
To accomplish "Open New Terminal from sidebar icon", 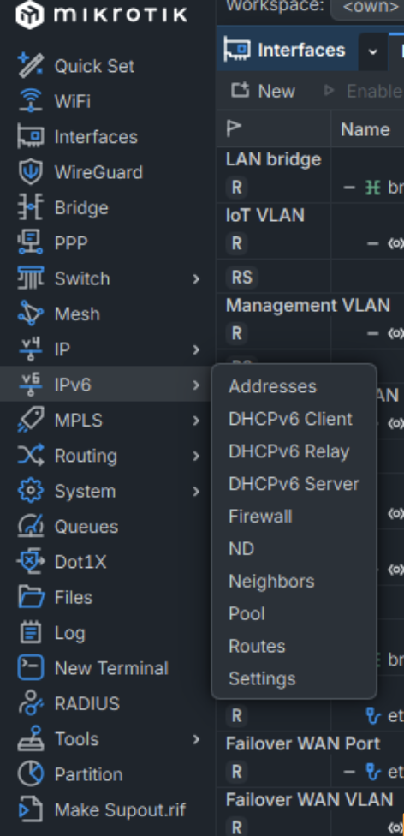I will (x=31, y=668).
